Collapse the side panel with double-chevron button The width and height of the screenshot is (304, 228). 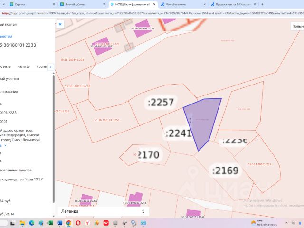tap(60, 24)
